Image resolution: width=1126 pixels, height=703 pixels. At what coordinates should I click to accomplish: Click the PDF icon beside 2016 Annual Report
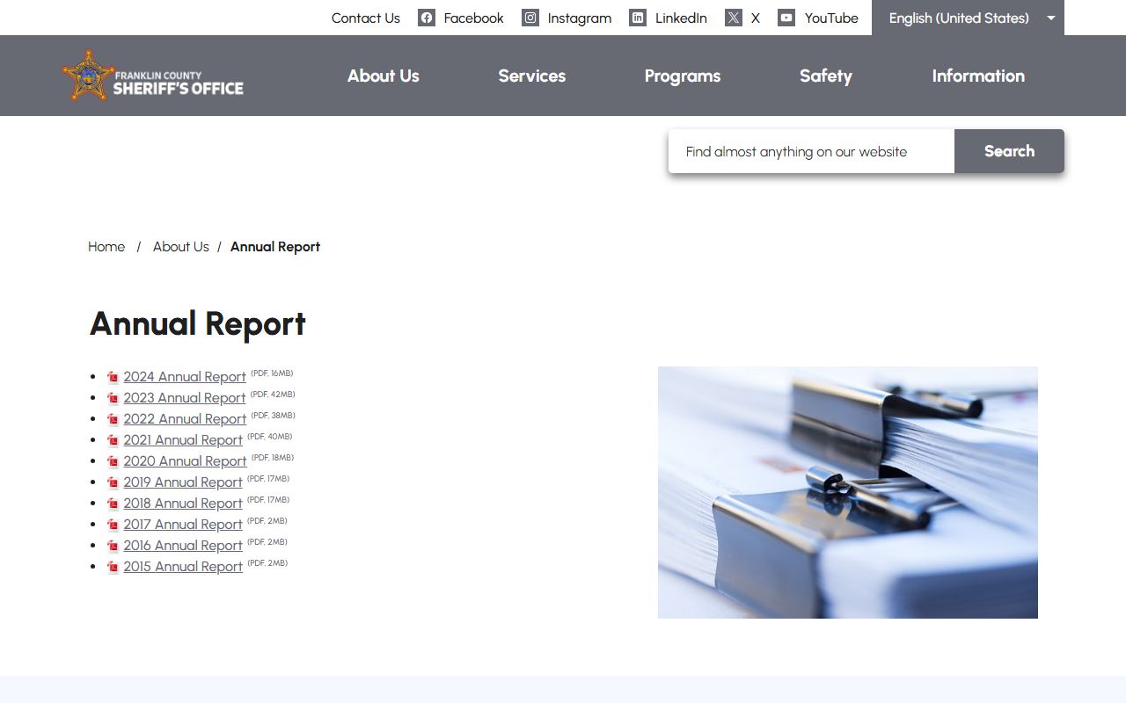click(113, 546)
